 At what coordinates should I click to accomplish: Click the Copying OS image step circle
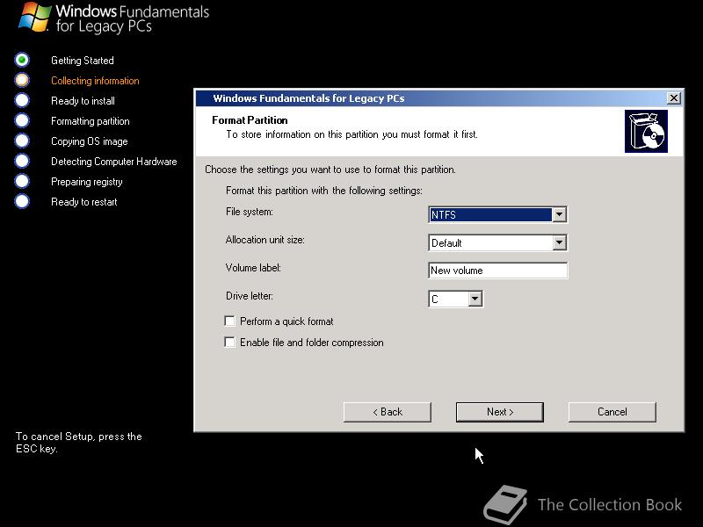click(22, 141)
